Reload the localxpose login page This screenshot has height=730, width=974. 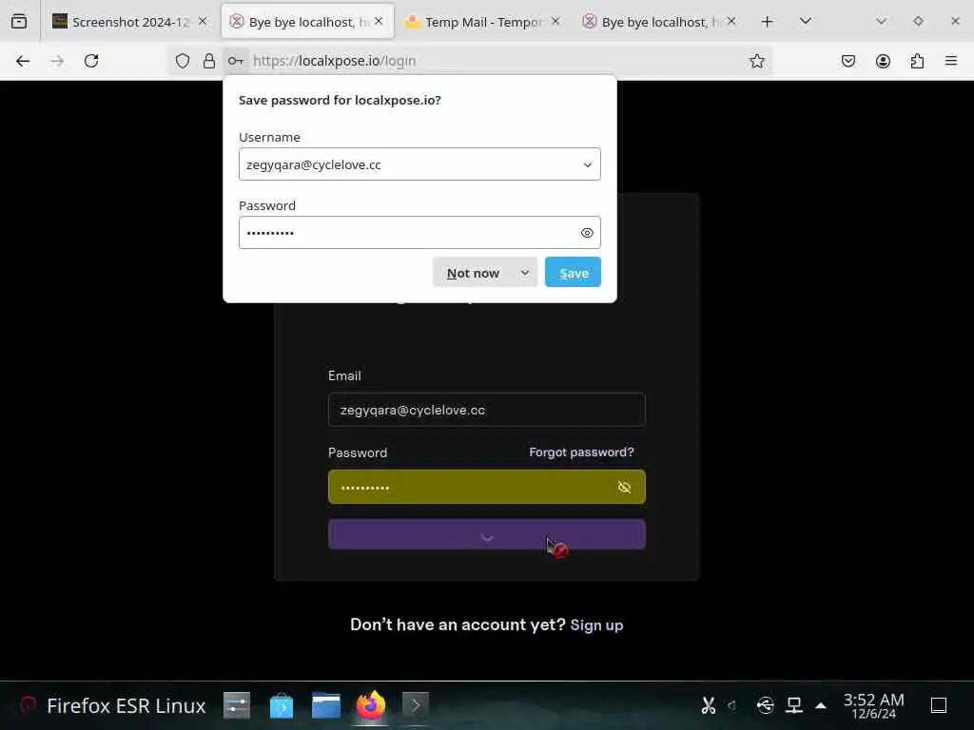click(91, 61)
